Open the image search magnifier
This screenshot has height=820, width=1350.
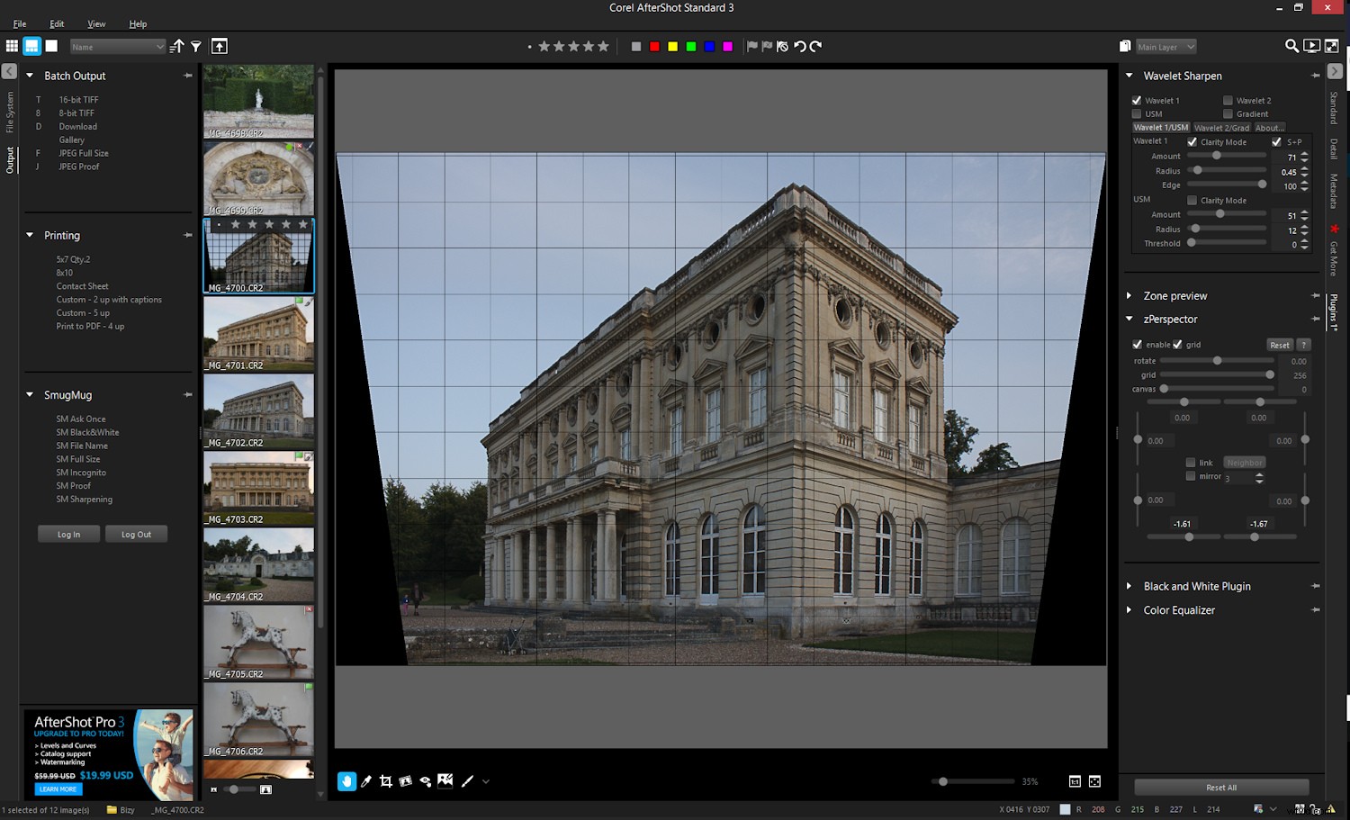(x=1292, y=46)
